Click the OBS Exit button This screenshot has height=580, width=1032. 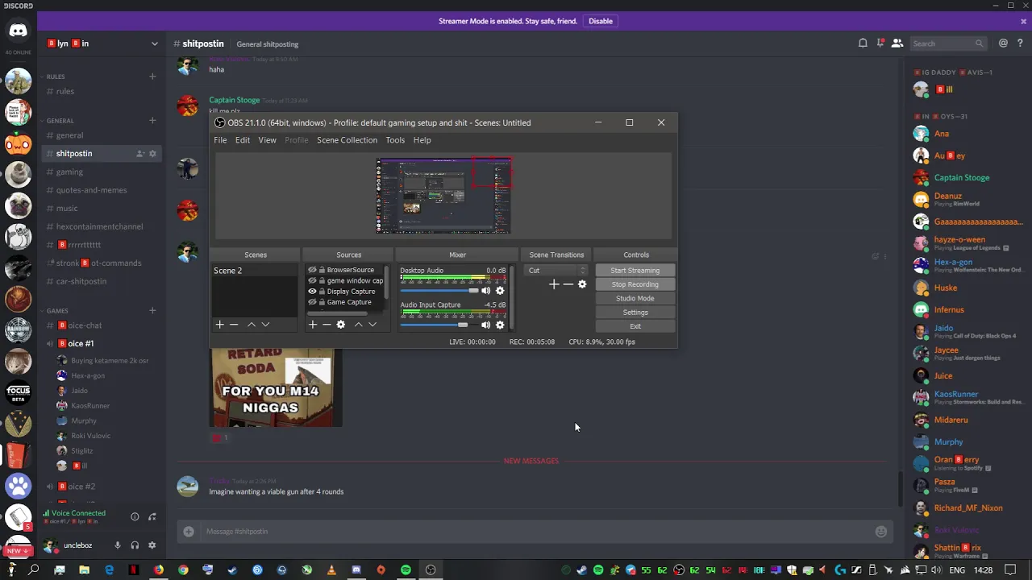click(x=635, y=326)
